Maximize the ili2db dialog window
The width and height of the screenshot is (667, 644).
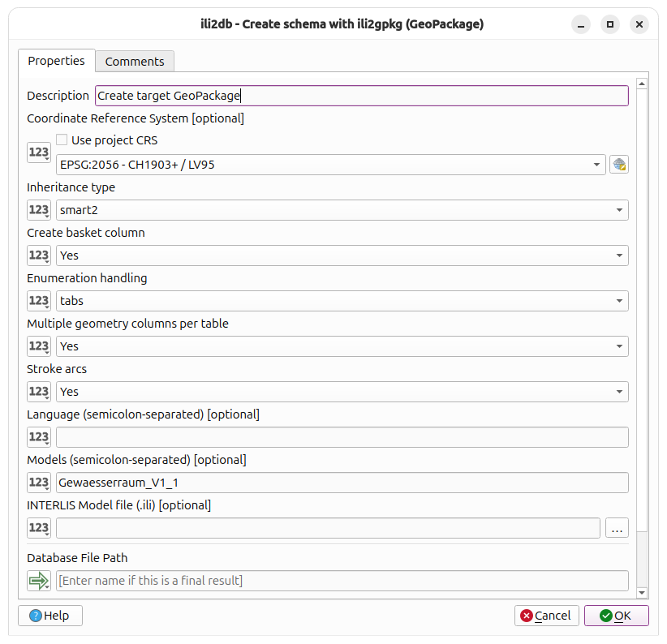(610, 24)
